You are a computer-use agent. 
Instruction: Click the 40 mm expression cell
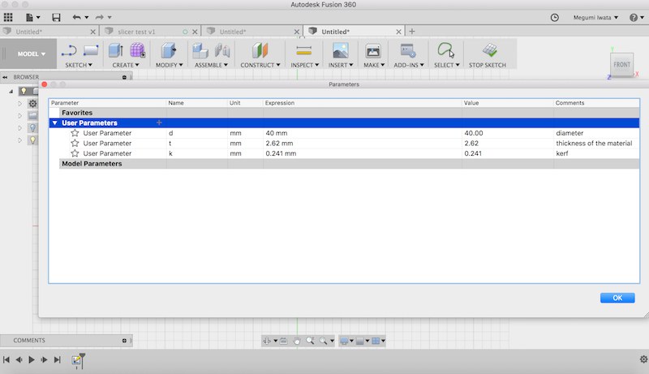tap(362, 133)
